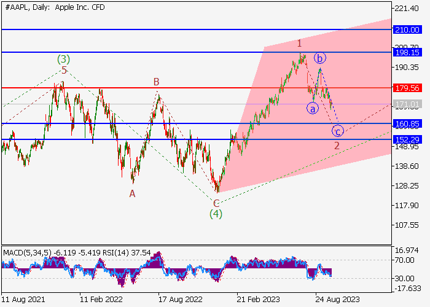Click the 11 Aug 2021 date label
The image size is (430, 307).
click(23, 300)
